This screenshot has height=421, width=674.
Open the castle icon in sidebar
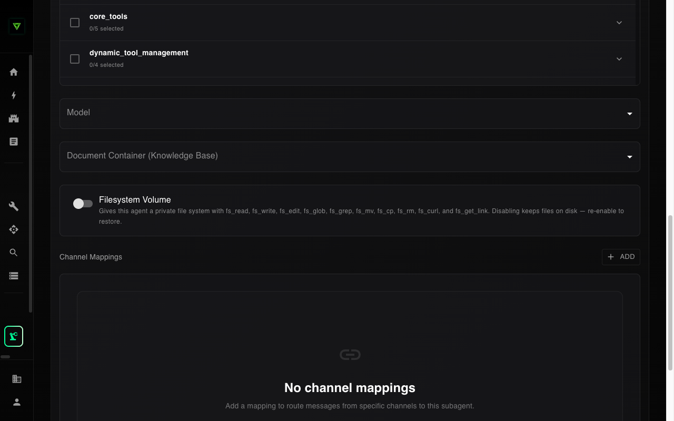coord(14,118)
